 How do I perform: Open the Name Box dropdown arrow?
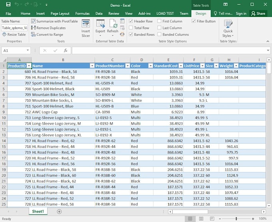28,50
